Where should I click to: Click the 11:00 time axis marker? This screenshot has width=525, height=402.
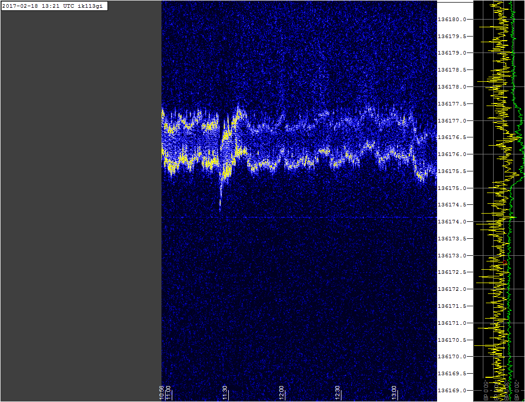coord(168,393)
